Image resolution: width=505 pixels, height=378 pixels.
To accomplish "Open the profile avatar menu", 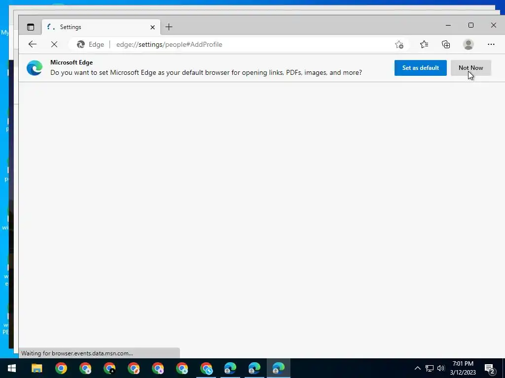I will pyautogui.click(x=469, y=44).
